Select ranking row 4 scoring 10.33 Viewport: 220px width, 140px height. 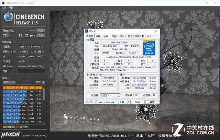click(x=22, y=99)
